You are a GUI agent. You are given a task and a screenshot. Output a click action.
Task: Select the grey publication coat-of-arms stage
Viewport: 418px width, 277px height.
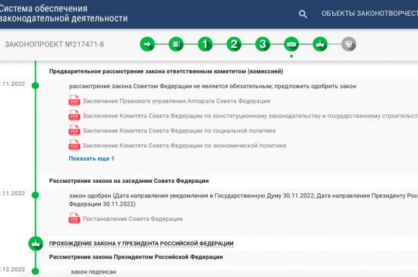tap(349, 44)
